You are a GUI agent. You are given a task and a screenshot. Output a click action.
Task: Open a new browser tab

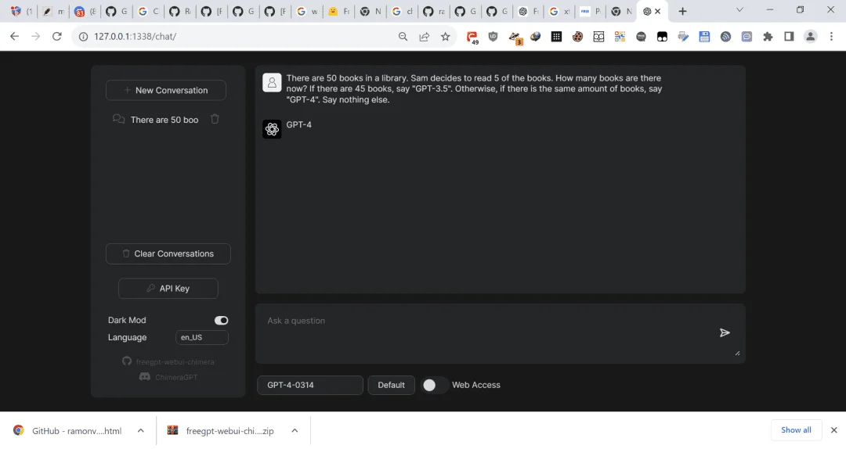(x=682, y=11)
